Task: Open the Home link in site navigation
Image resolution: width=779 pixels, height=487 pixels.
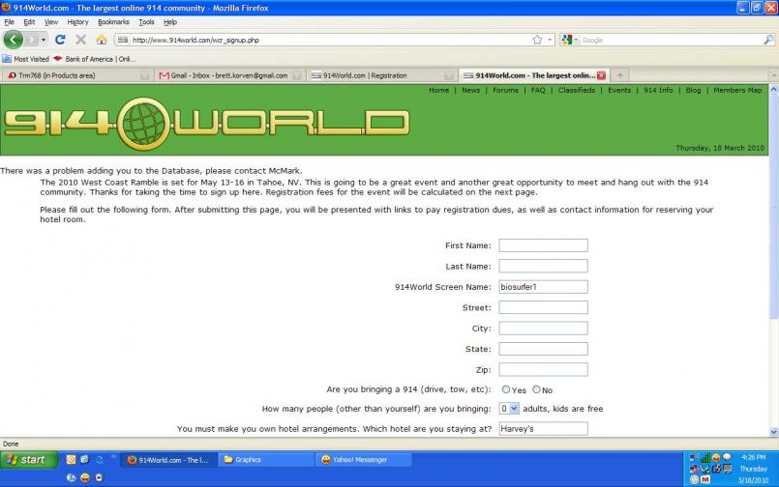Action: (438, 90)
